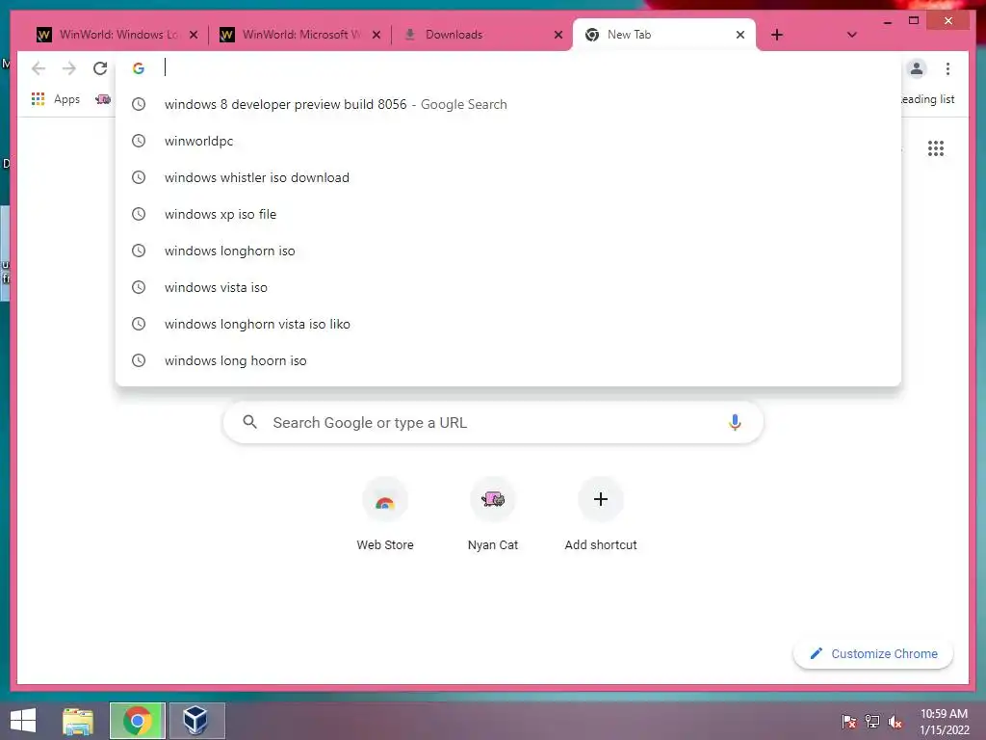Open the Web Store shortcut
This screenshot has width=986, height=740.
tap(385, 515)
